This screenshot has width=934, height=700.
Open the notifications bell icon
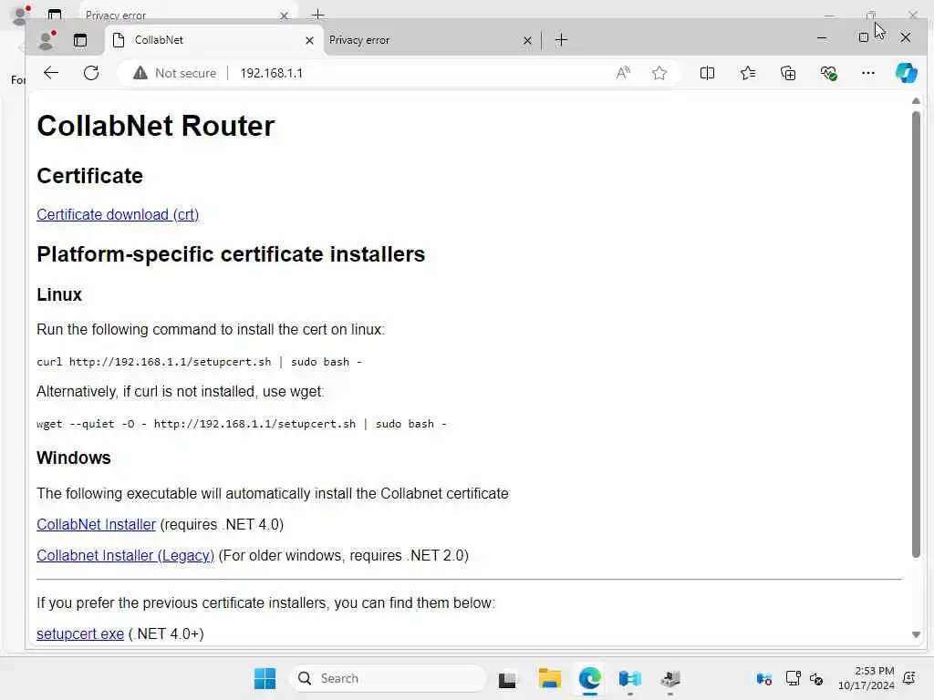coord(909,678)
